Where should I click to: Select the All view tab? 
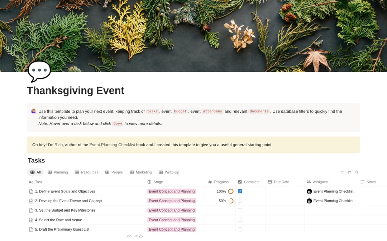(35, 172)
